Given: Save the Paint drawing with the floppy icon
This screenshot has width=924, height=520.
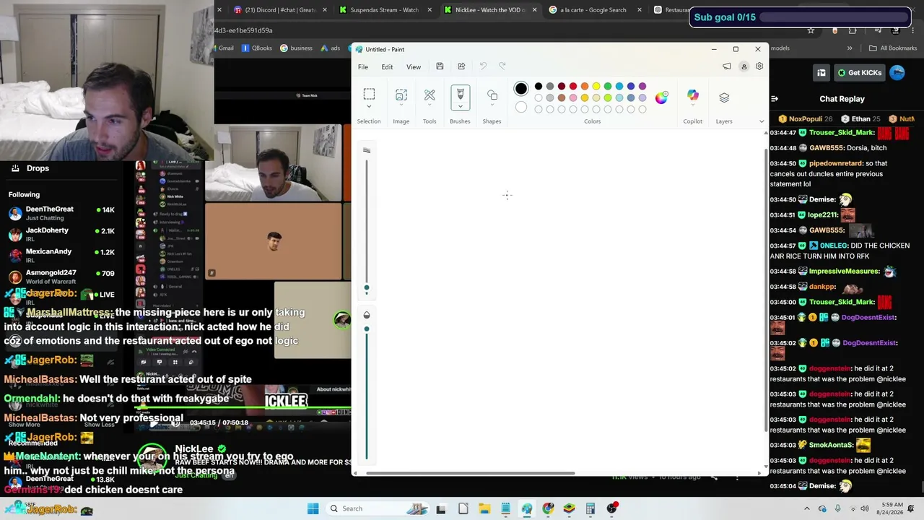Looking at the screenshot, I should click(x=440, y=66).
